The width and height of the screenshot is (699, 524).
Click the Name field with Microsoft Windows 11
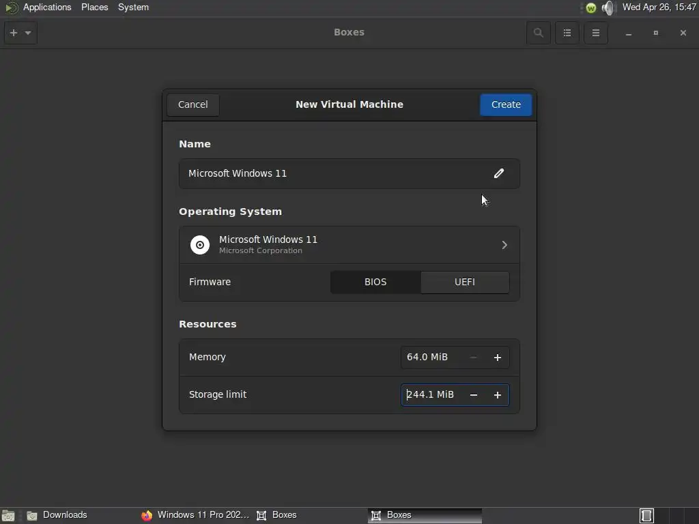pyautogui.click(x=349, y=173)
